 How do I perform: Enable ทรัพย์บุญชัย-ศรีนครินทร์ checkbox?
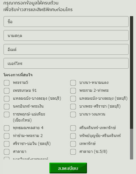73,136
